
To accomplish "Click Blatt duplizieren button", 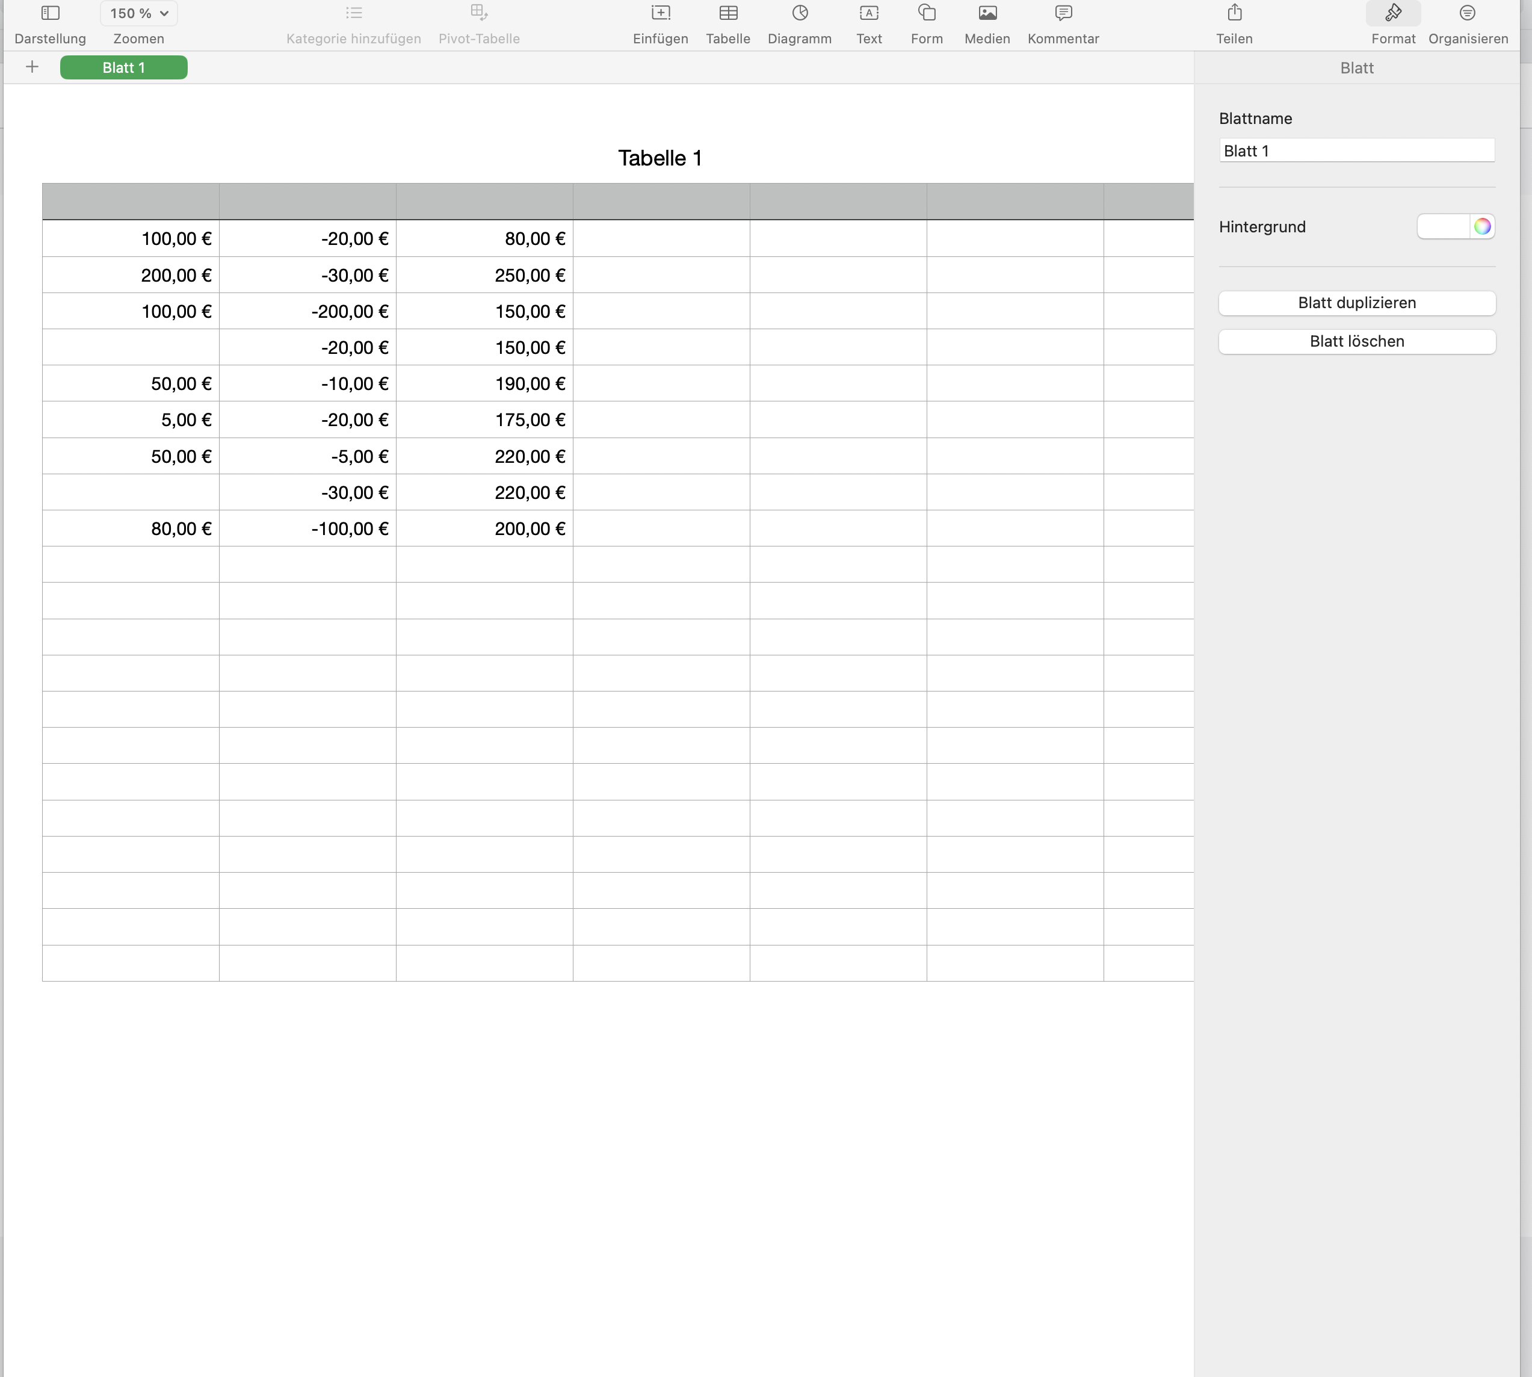I will pyautogui.click(x=1356, y=303).
